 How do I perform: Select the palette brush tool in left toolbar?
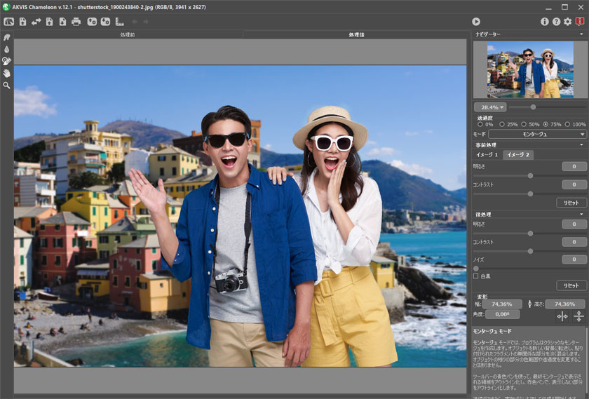(7, 61)
